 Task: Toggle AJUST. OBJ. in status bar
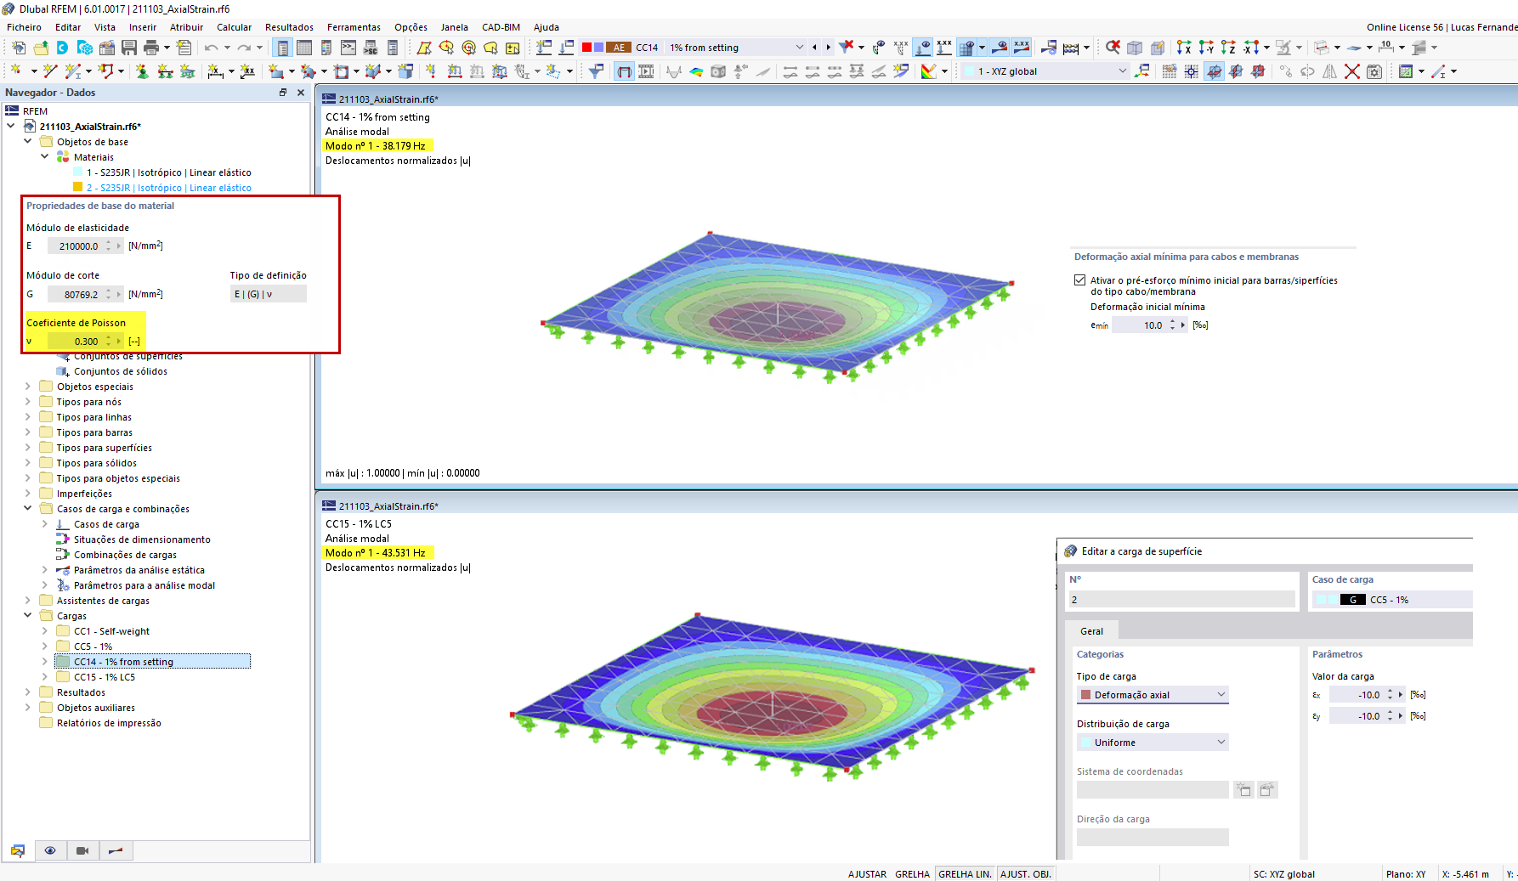(1026, 874)
